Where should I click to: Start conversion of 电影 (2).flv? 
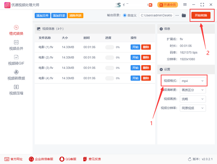pos(135,57)
